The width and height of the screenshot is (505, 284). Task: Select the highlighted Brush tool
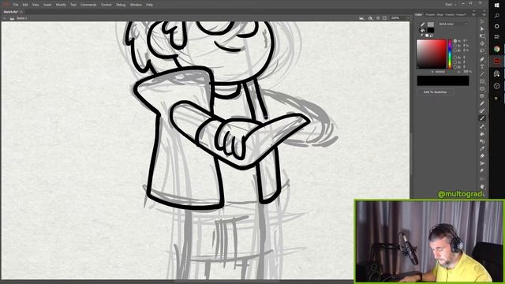(x=482, y=118)
